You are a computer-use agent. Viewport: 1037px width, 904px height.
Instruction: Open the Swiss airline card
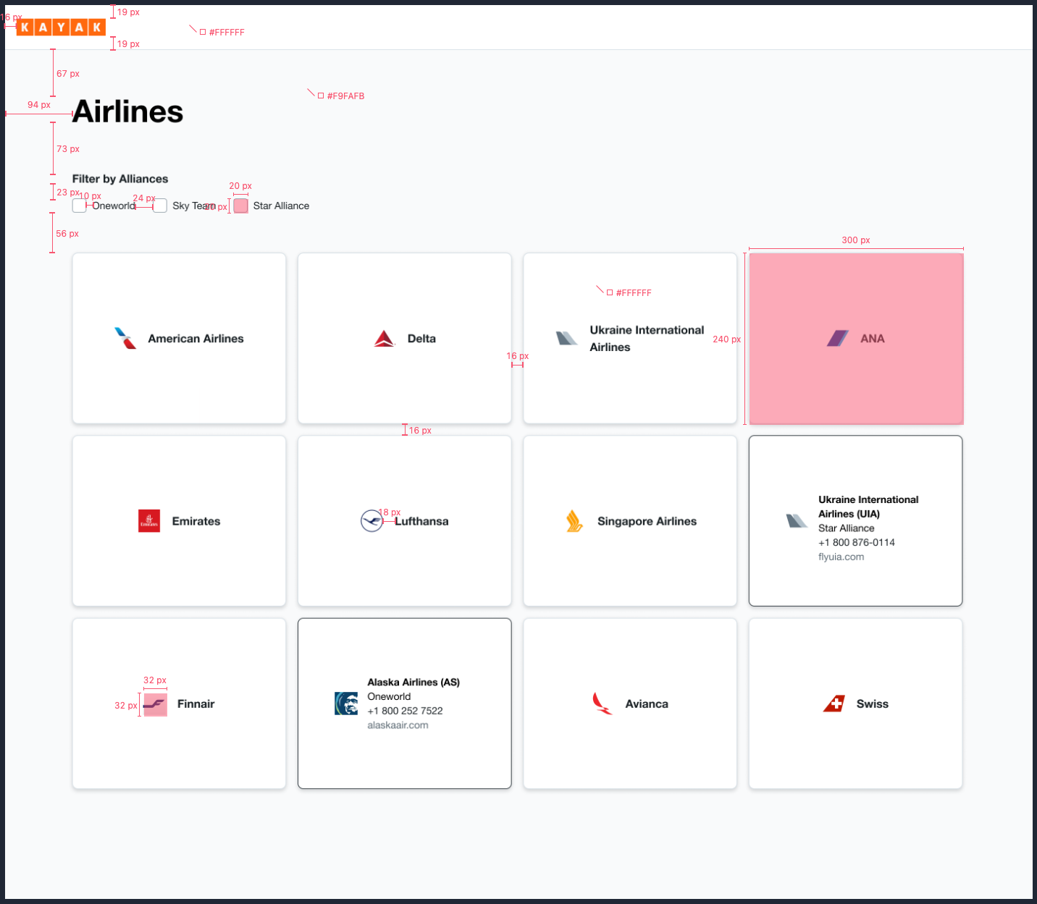(856, 703)
